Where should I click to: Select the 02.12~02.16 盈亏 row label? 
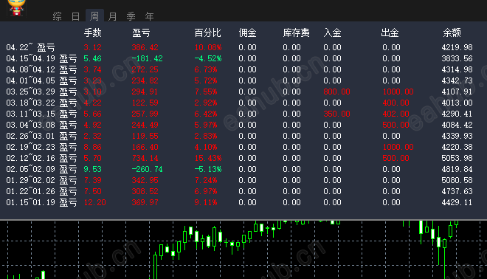tap(41, 158)
